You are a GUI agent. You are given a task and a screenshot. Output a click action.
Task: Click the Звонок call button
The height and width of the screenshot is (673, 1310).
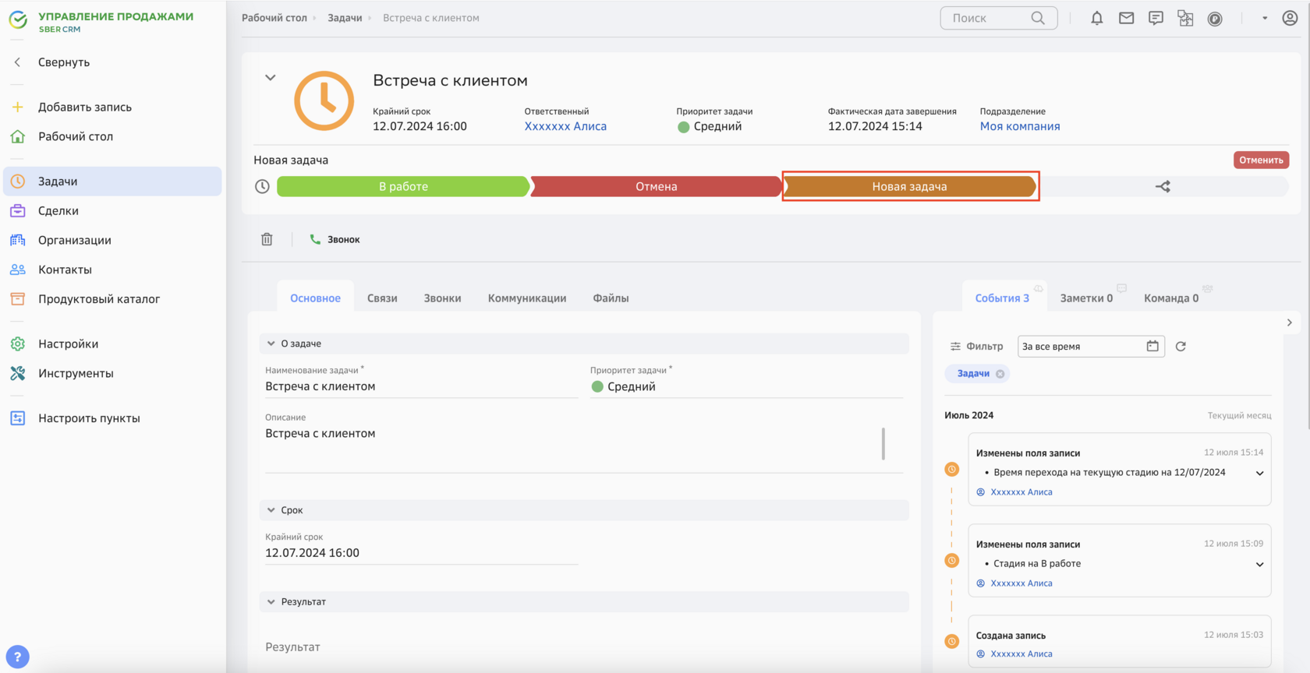335,239
